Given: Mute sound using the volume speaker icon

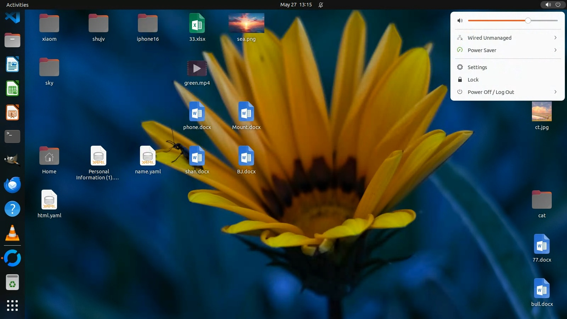Looking at the screenshot, I should click(460, 21).
